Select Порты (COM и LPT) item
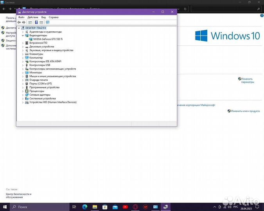 coord(41,84)
